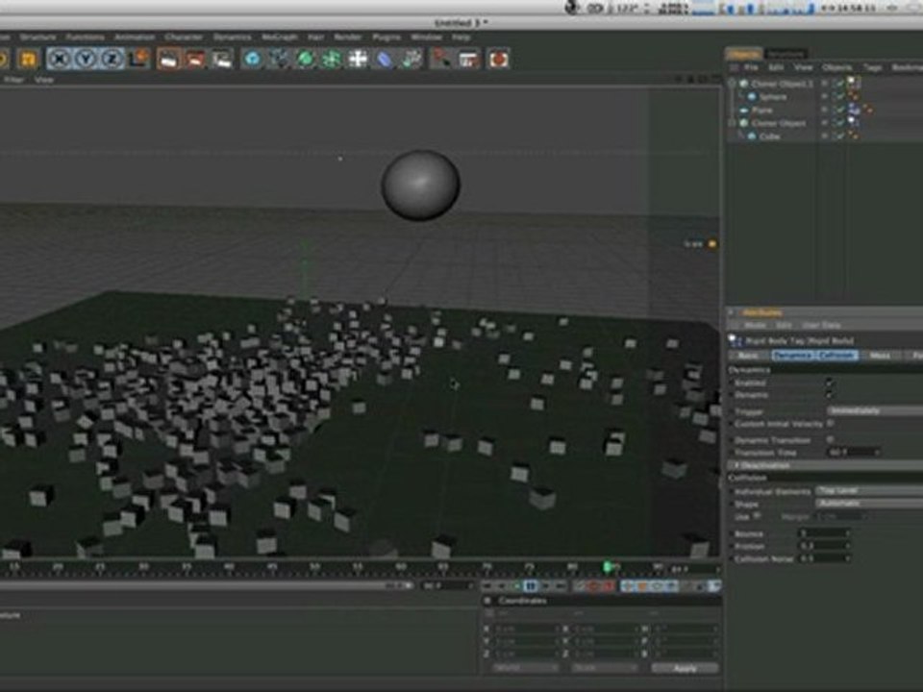Click the pause playback button
Screen dimensions: 923x692
click(531, 585)
